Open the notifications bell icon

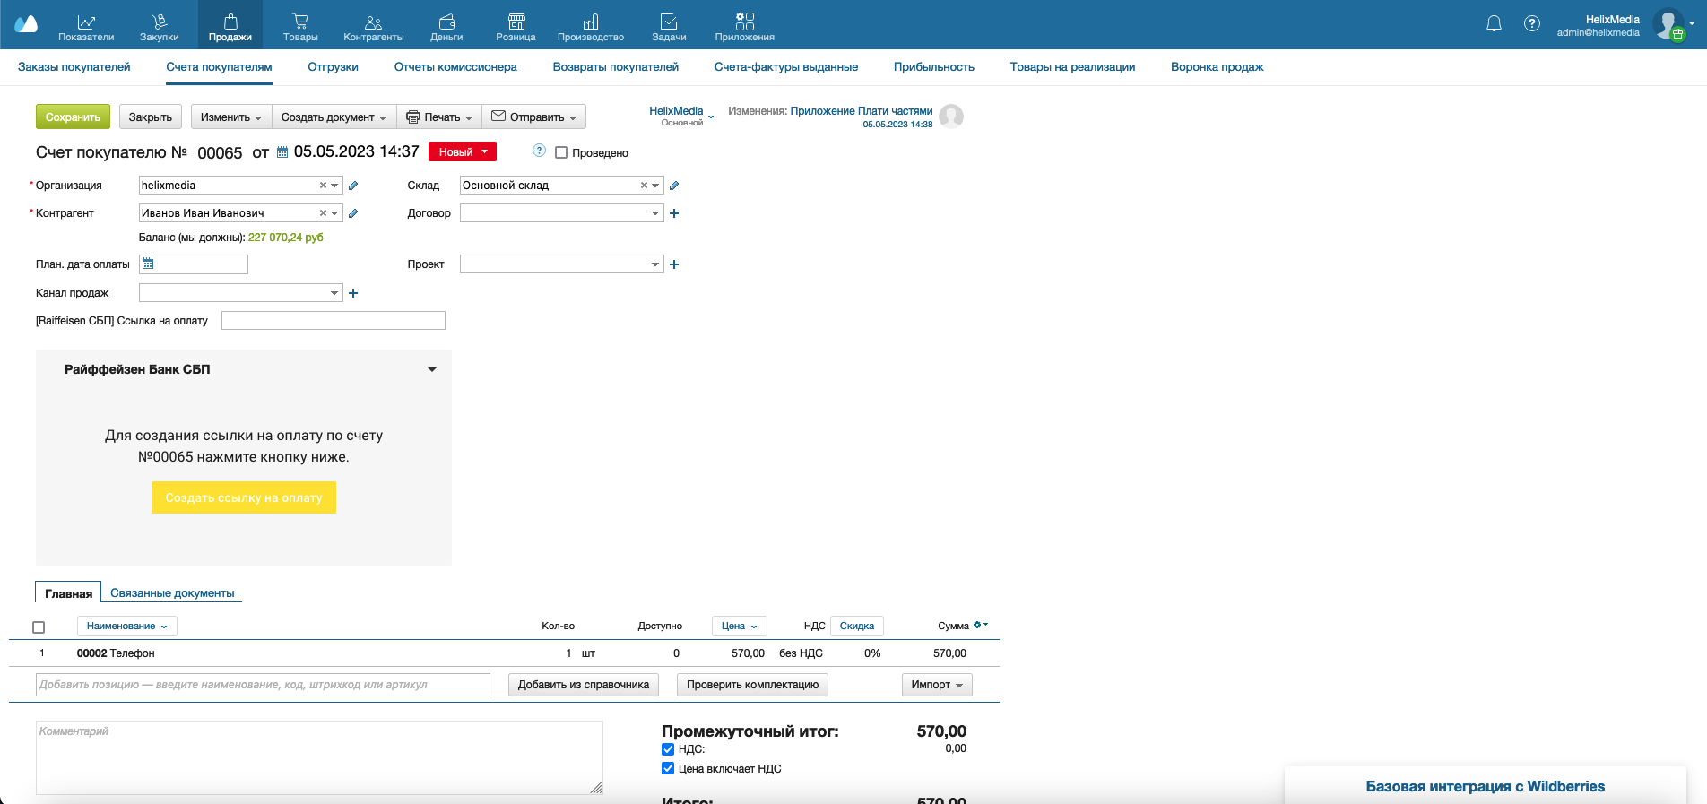pos(1494,24)
